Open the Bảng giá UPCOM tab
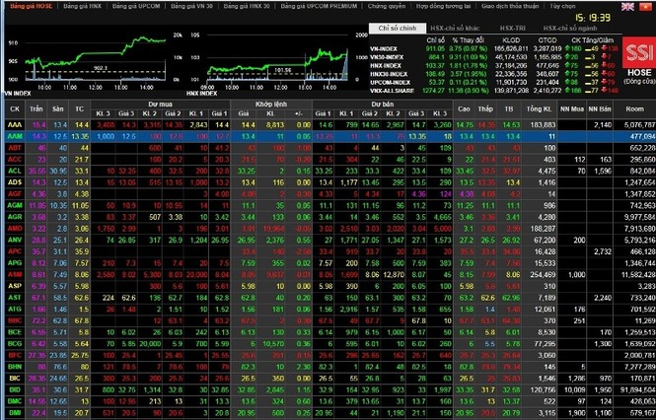The height and width of the screenshot is (420, 656). click(136, 6)
